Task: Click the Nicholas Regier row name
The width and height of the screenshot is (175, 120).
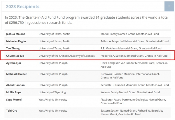Action: click(x=16, y=41)
